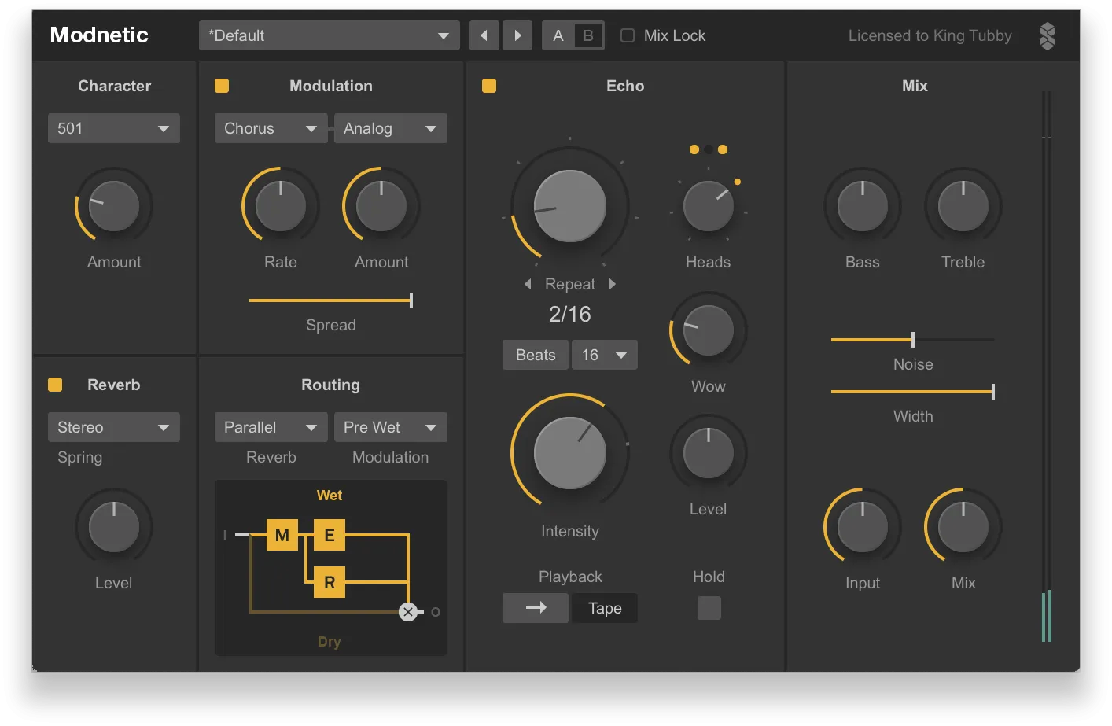The height and width of the screenshot is (726, 1112).
Task: Open the Reverb Stereo dropdown
Action: pyautogui.click(x=114, y=427)
